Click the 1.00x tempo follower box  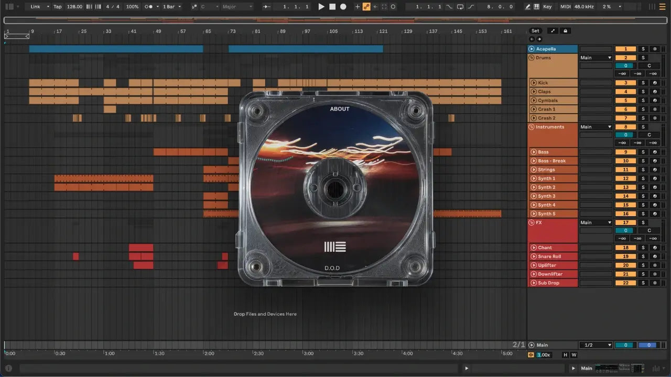coord(544,355)
